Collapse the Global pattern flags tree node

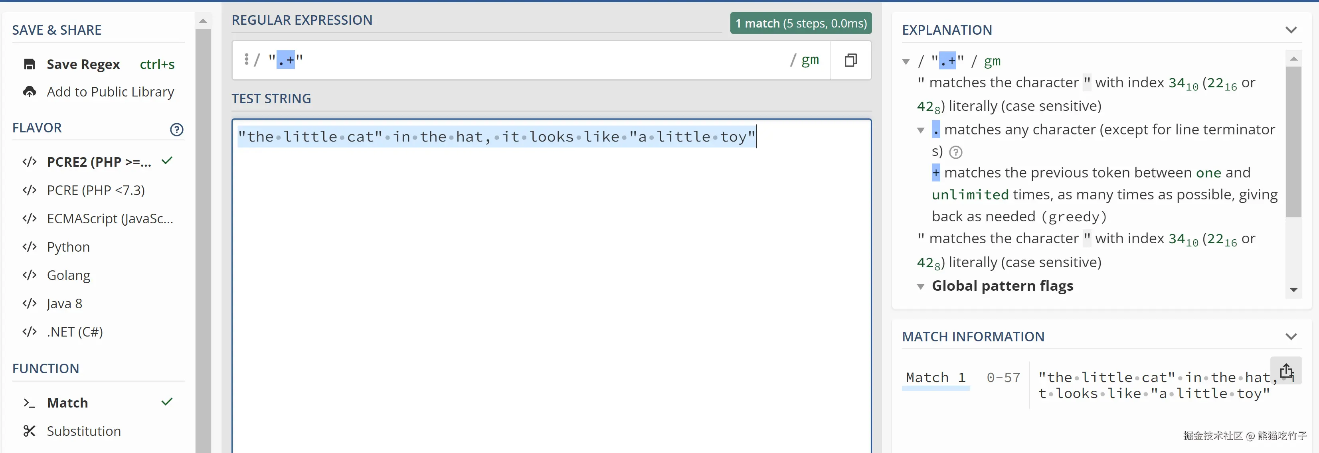[920, 287]
